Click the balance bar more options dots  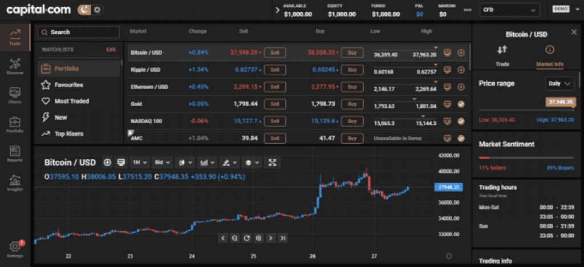pos(467,10)
